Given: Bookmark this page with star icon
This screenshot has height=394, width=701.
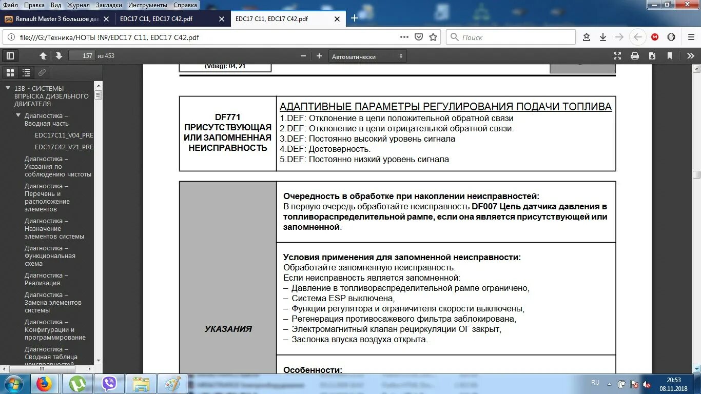Looking at the screenshot, I should click(x=433, y=37).
